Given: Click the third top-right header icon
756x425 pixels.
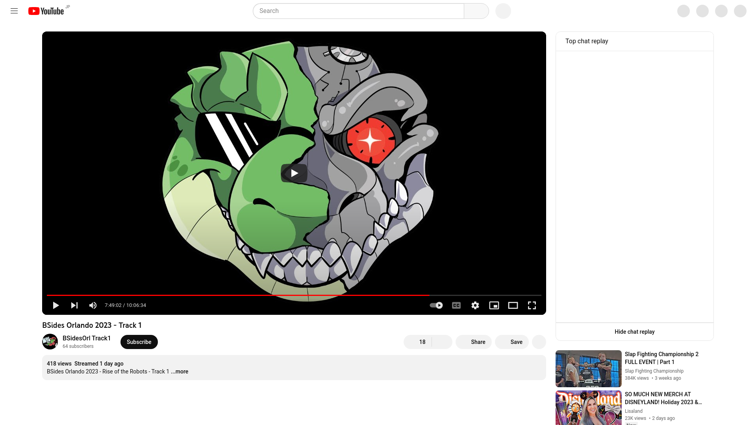Looking at the screenshot, I should click(x=721, y=11).
